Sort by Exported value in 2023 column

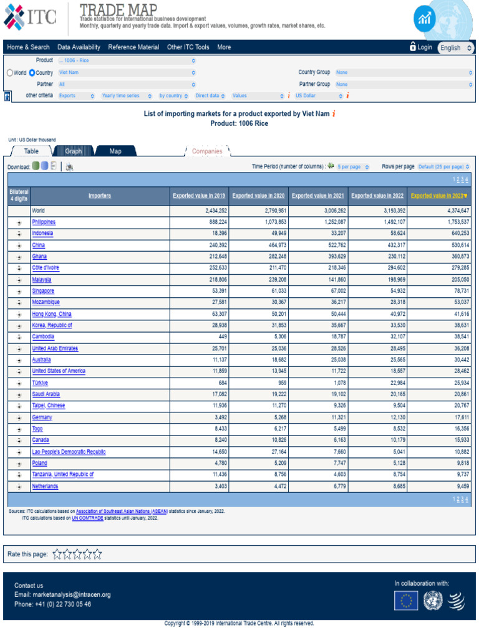pos(438,196)
